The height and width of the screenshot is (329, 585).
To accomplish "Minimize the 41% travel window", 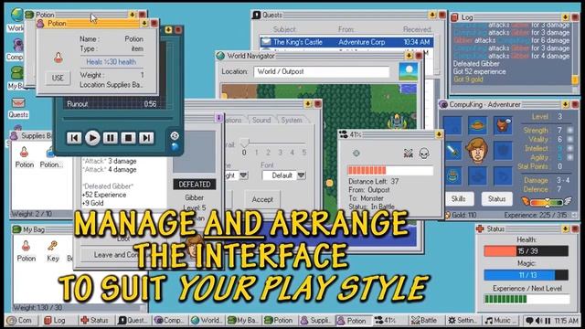I will 439,134.
